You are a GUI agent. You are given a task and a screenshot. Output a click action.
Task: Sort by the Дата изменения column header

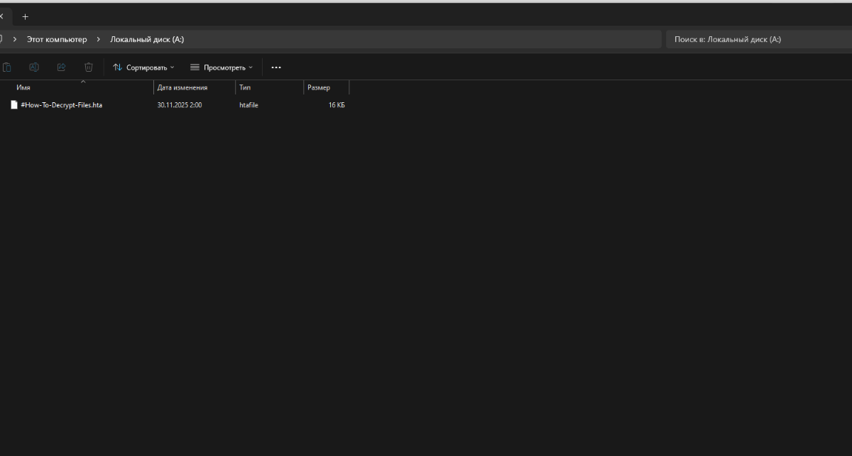[195, 87]
